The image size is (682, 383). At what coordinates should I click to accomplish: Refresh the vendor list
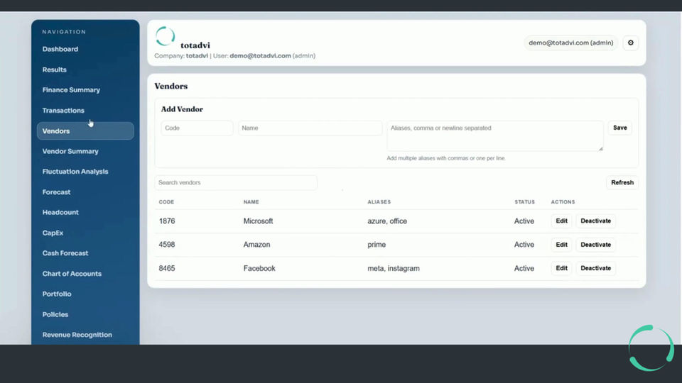(x=622, y=182)
